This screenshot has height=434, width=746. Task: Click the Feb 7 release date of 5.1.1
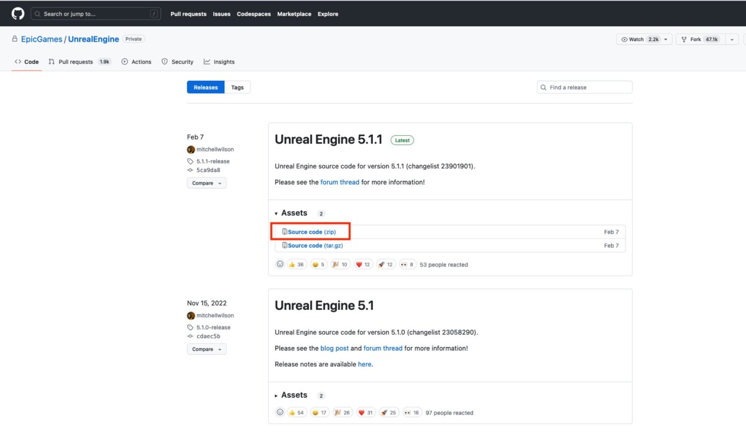(195, 137)
